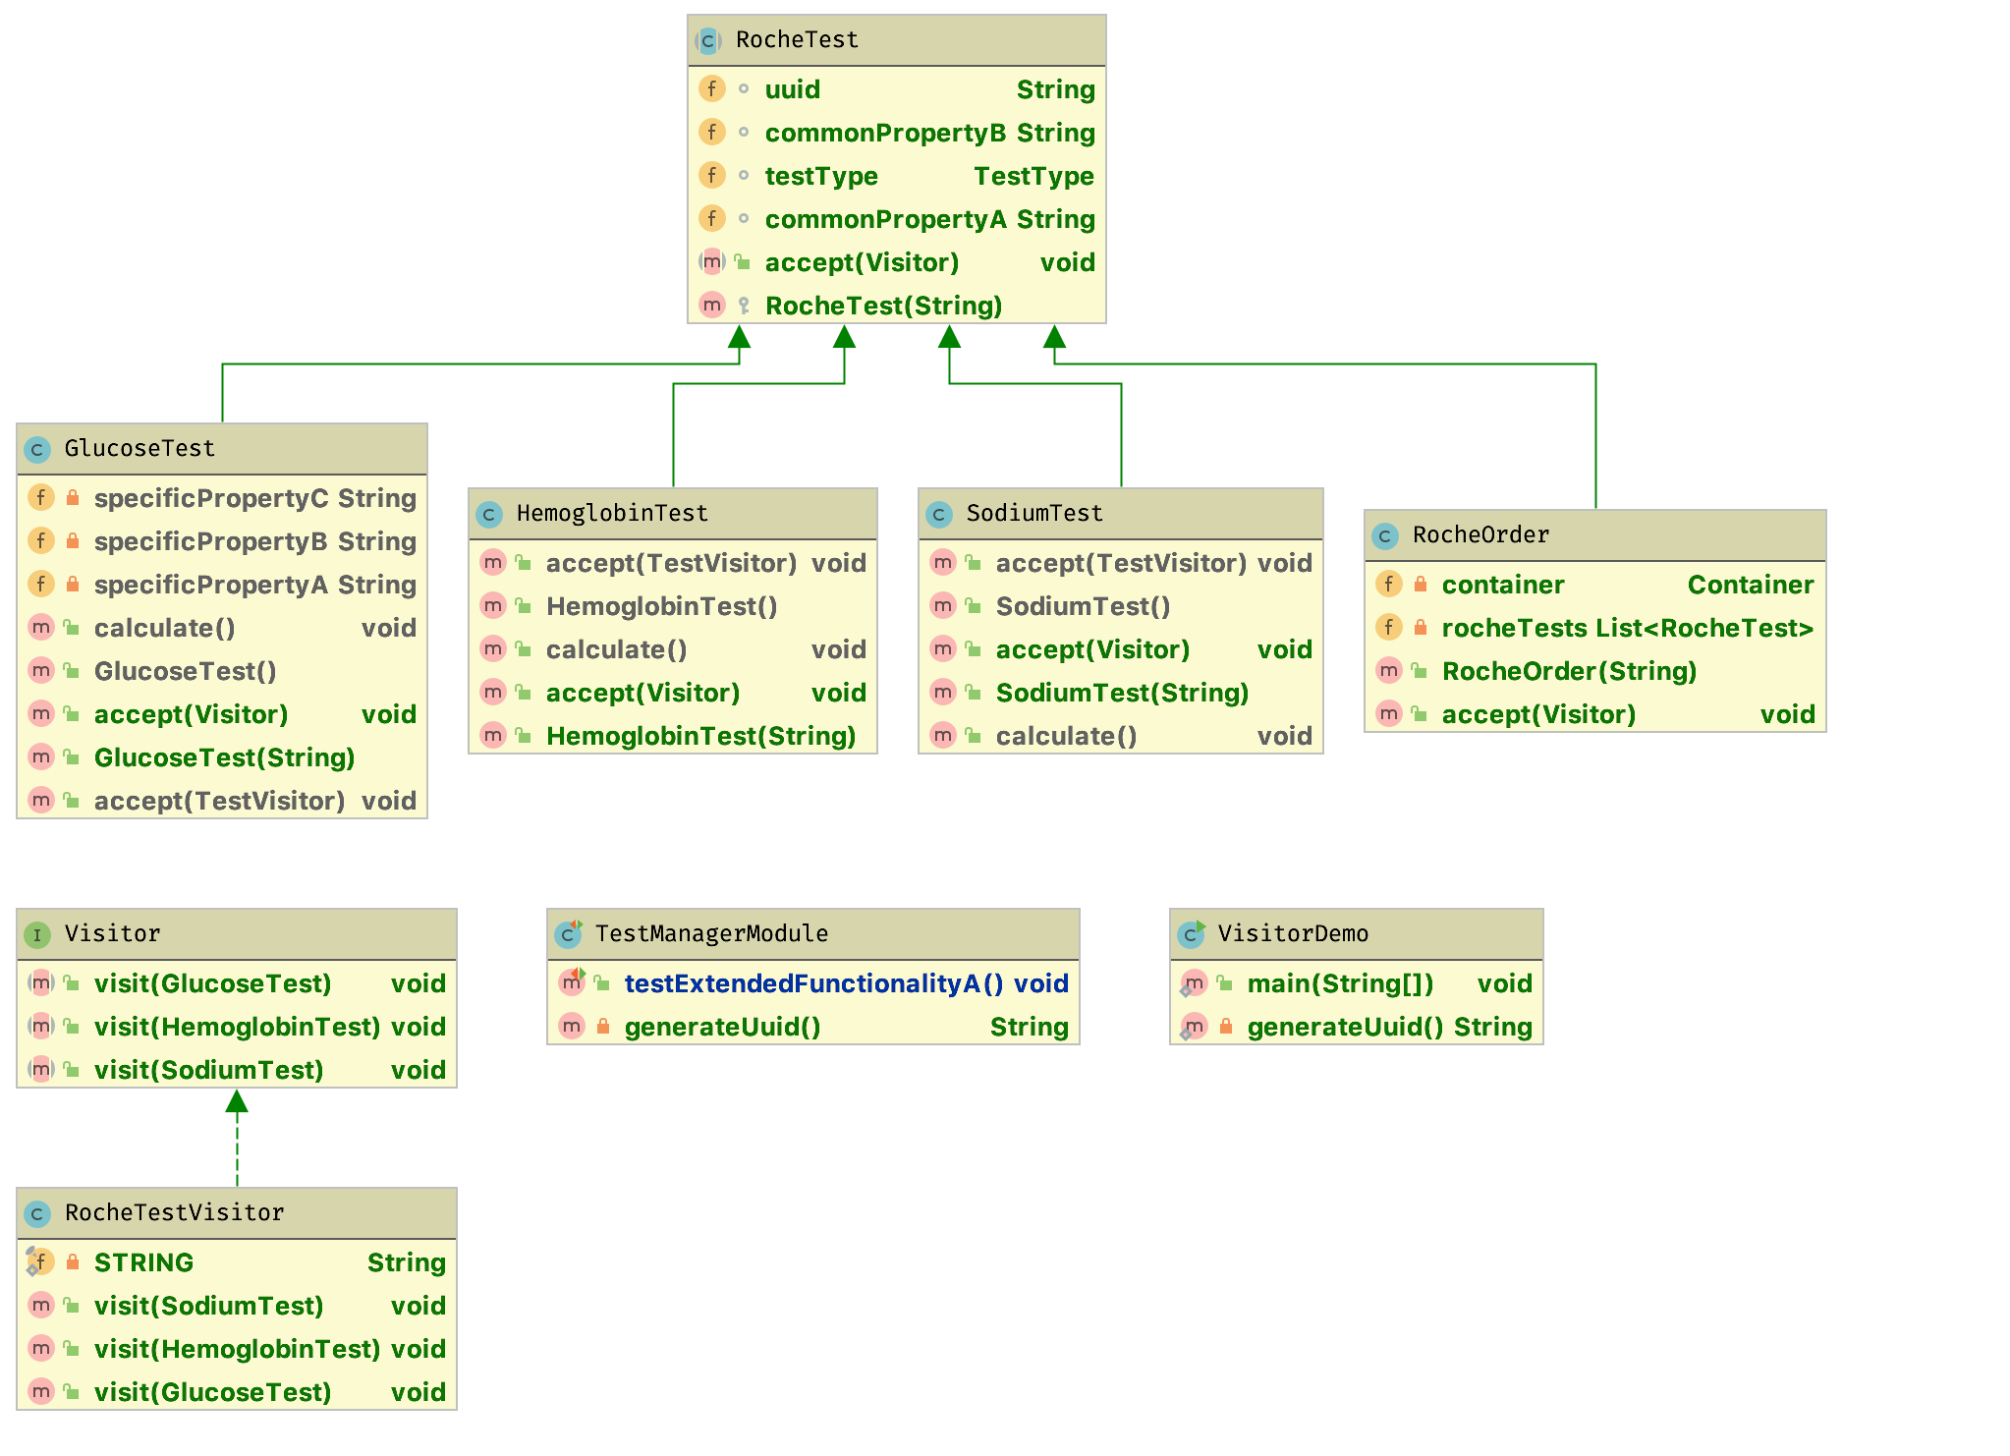Click the method icon beside testExtendedFunctionalityA()
The height and width of the screenshot is (1456, 2010).
tap(572, 982)
